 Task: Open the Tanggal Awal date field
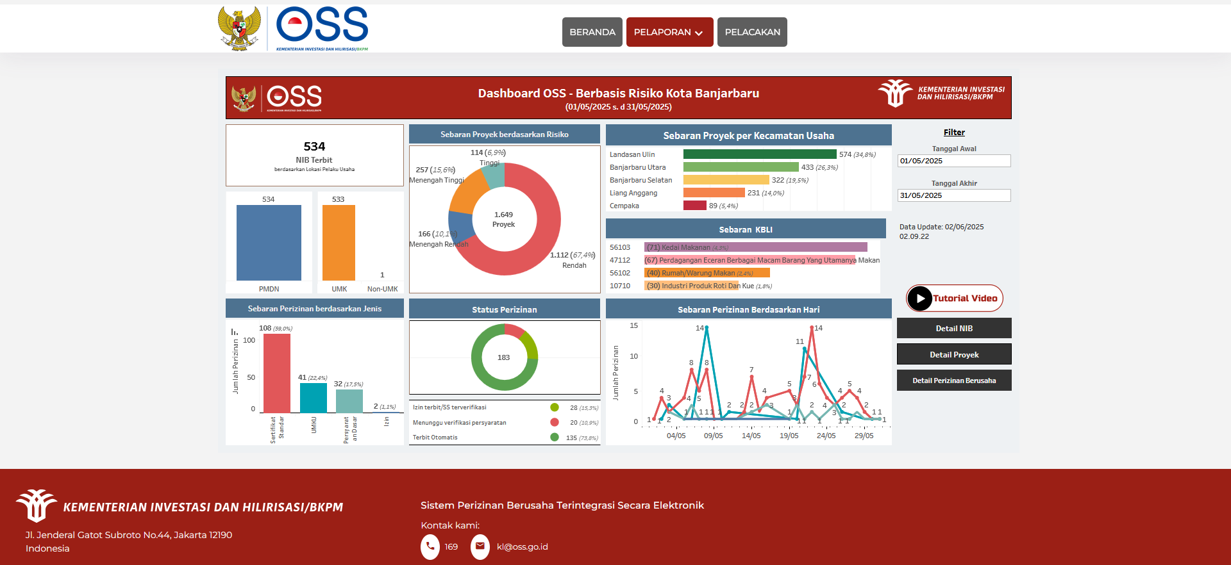point(953,161)
